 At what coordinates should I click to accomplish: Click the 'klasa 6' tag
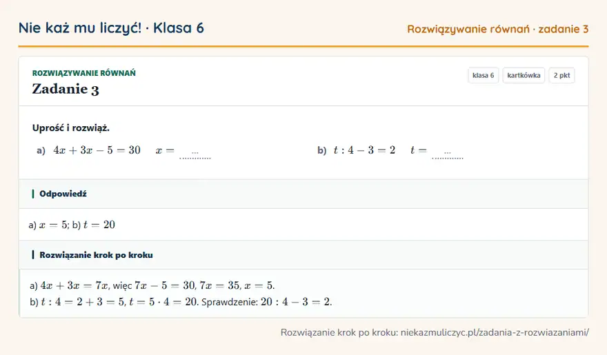tap(483, 75)
